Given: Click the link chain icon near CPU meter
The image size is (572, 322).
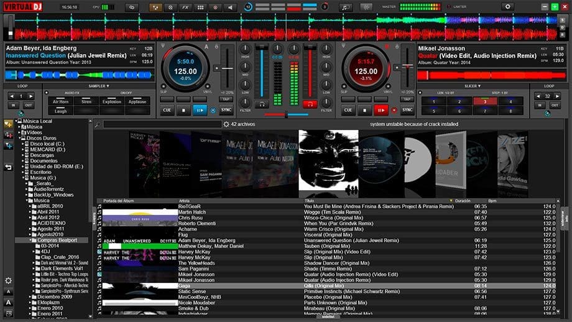Looking at the screenshot, I should (132, 7).
